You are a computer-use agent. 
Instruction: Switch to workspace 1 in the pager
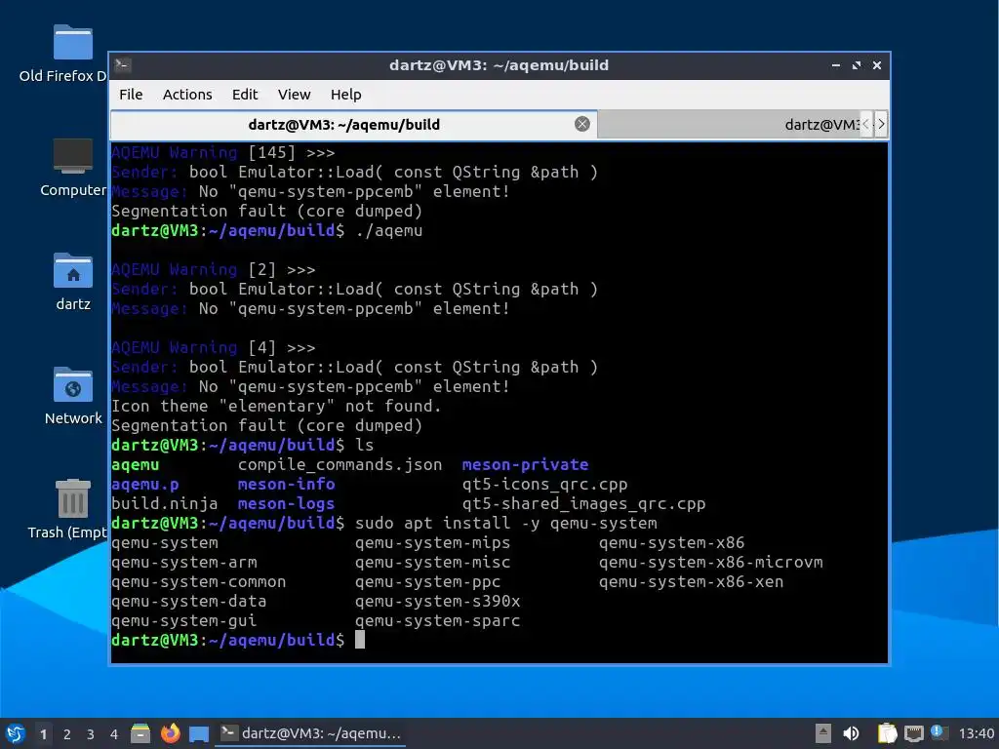pos(43,734)
